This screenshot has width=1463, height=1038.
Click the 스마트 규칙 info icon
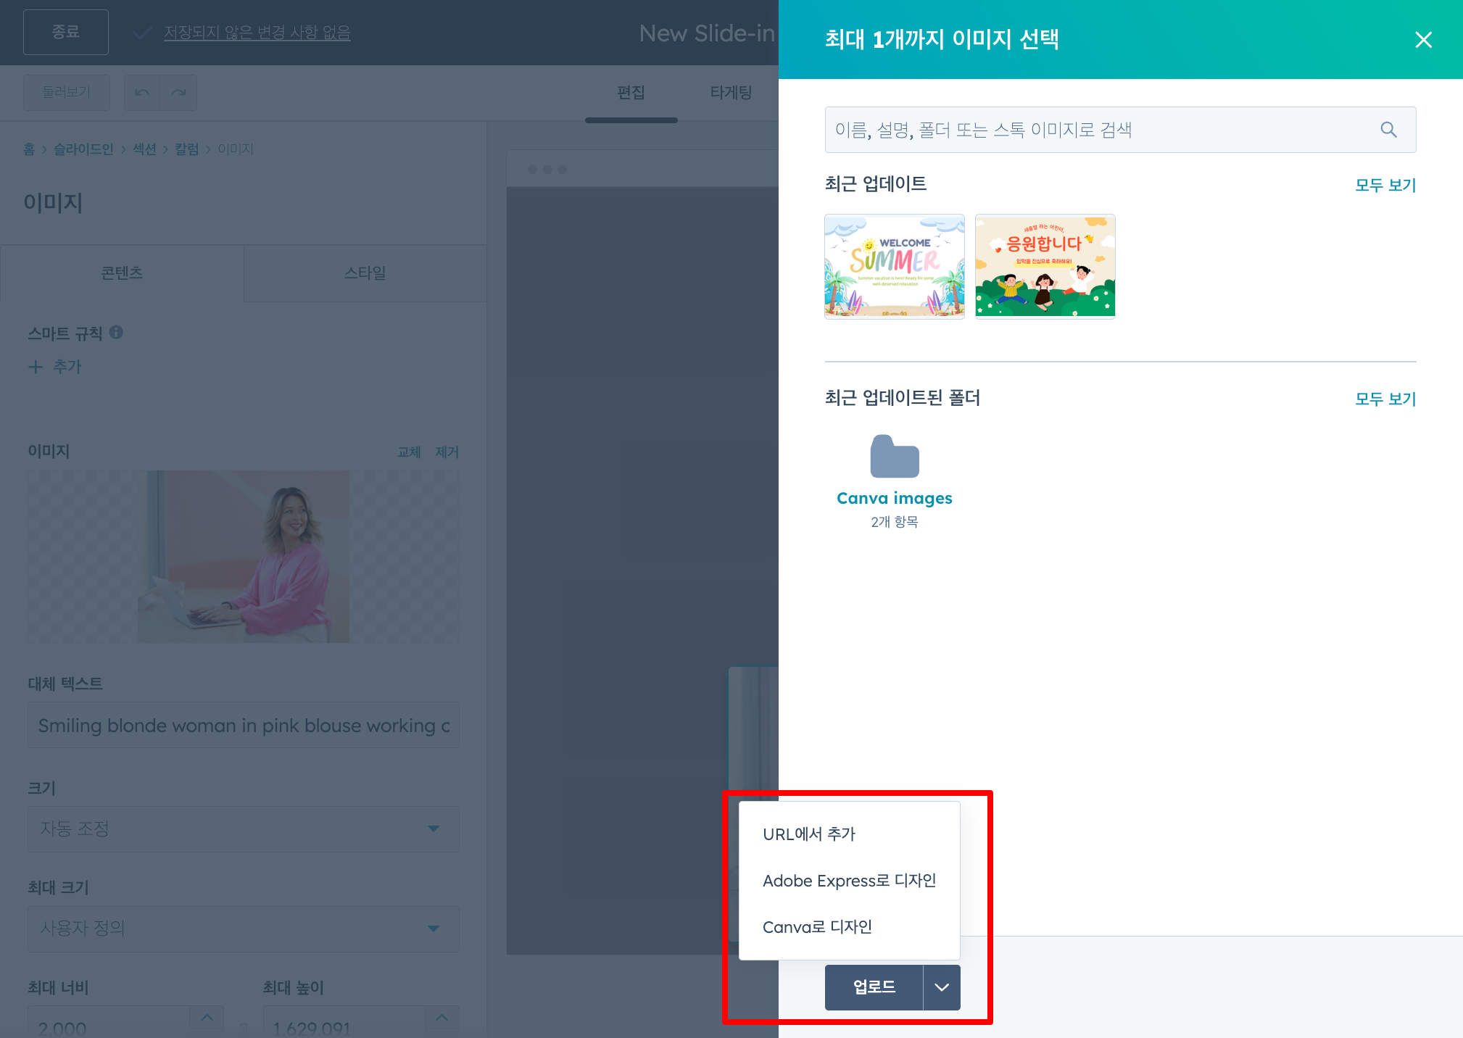click(116, 333)
